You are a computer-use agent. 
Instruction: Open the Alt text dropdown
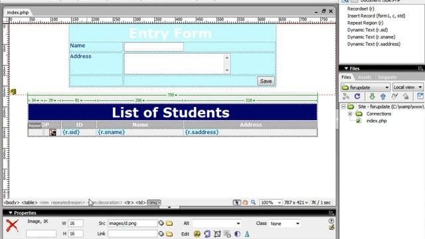[x=238, y=224]
